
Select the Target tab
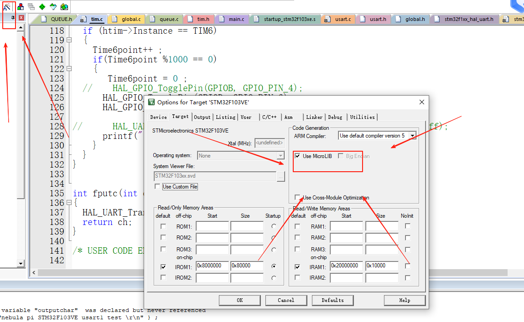pos(181,117)
